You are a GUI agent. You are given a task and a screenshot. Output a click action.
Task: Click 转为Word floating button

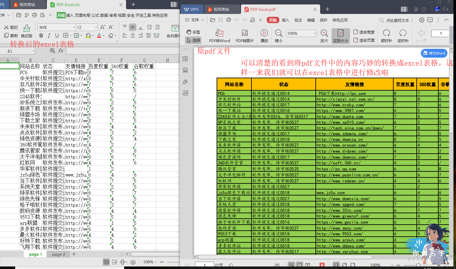click(x=434, y=53)
